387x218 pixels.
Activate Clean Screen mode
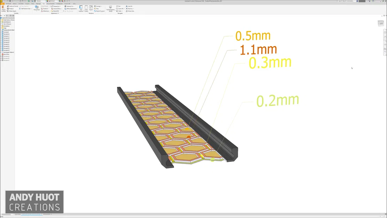86,8
